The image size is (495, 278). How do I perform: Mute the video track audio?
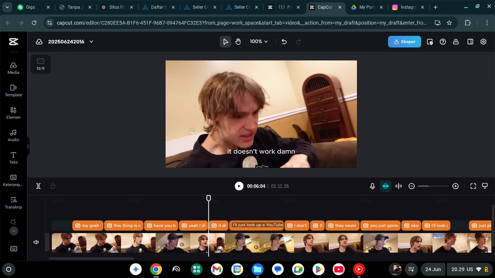coord(36,242)
